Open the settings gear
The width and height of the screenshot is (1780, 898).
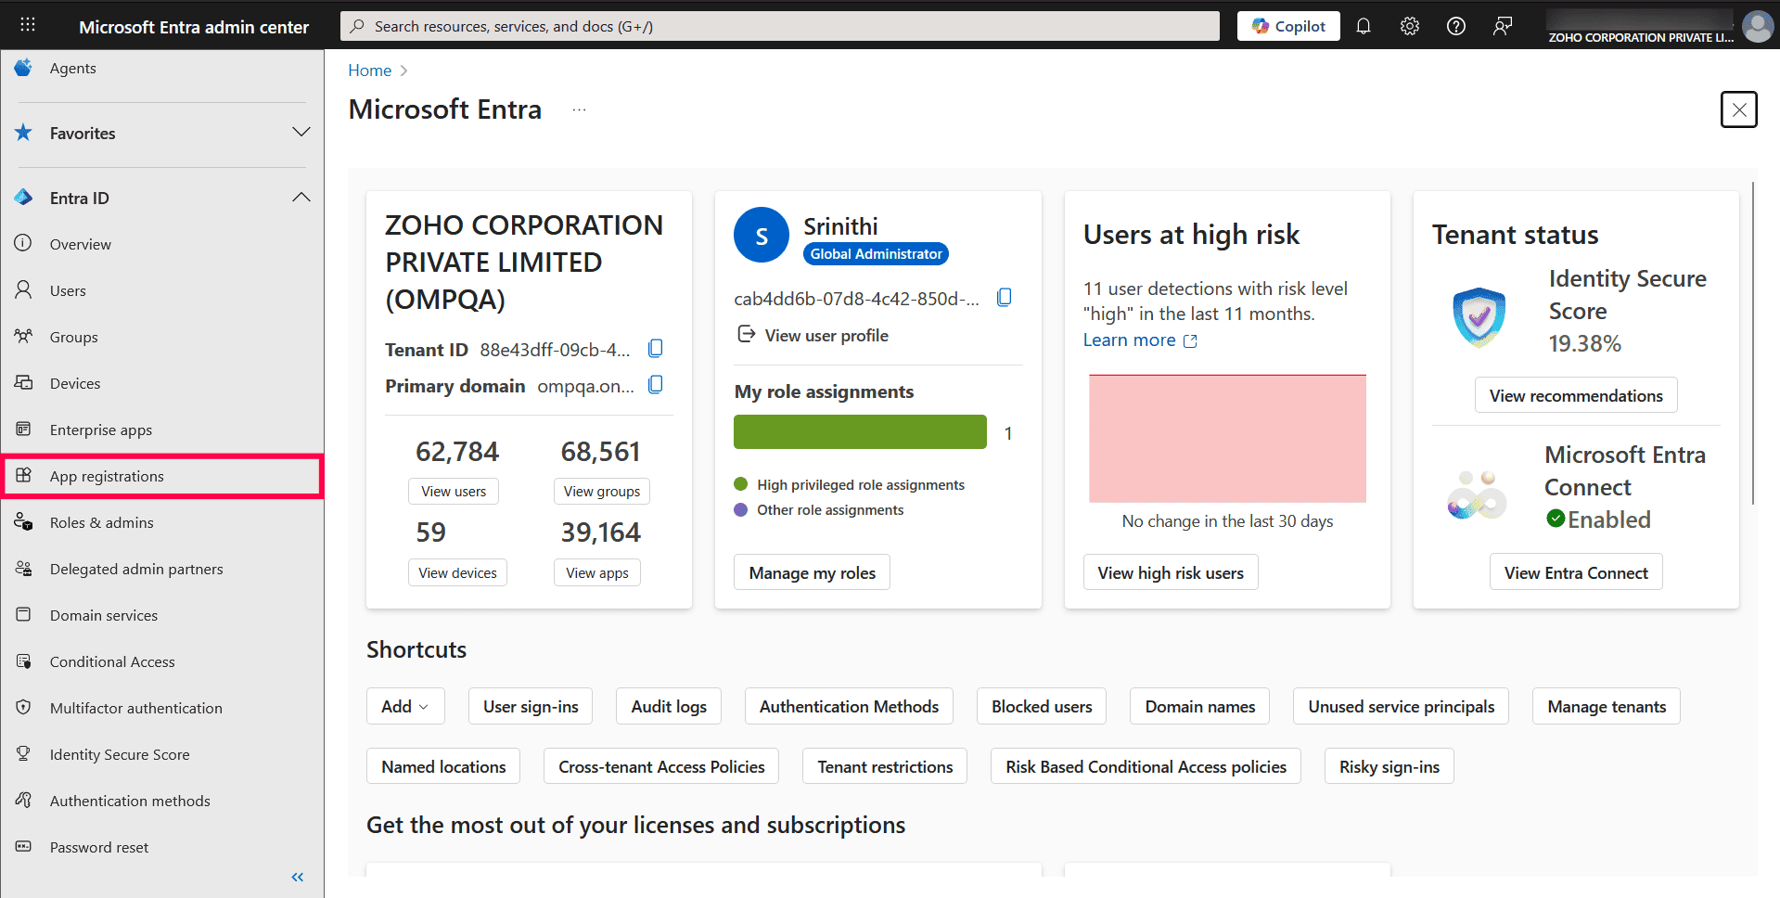1409,25
